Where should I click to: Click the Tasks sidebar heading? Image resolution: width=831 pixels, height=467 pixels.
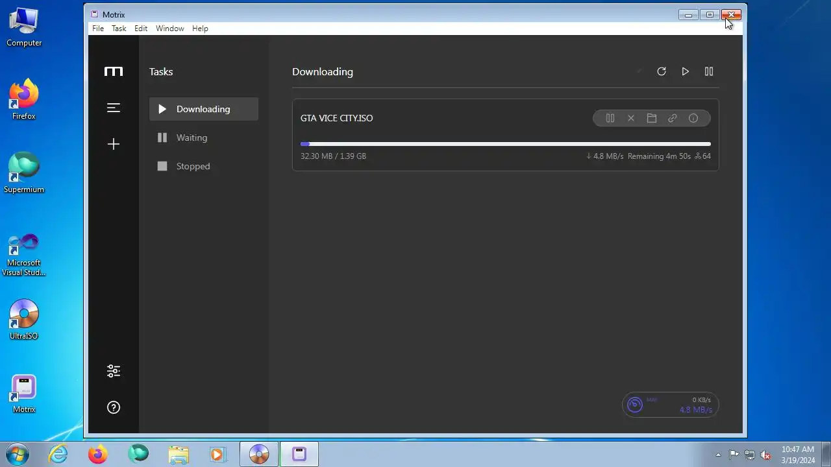(161, 72)
